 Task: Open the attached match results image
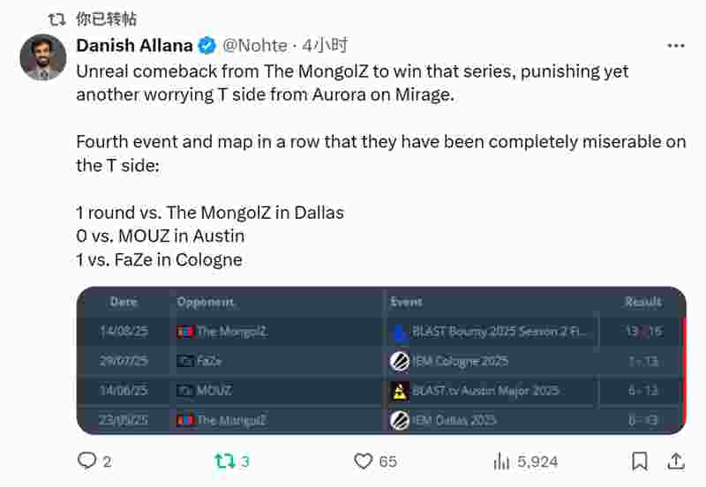coord(381,361)
